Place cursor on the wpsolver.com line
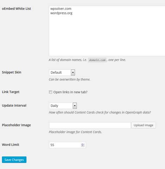This screenshot has height=169, width=165. click(x=61, y=9)
